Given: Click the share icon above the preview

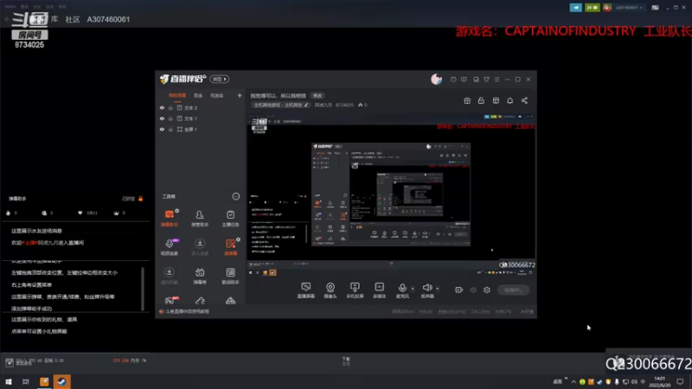Looking at the screenshot, I should [x=524, y=100].
